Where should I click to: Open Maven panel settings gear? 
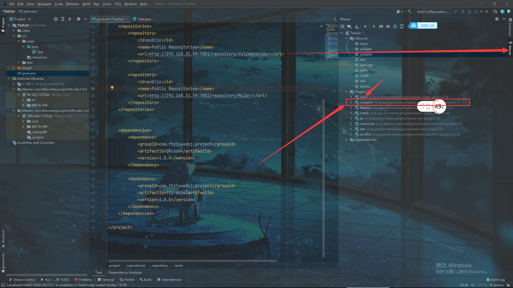[497, 19]
